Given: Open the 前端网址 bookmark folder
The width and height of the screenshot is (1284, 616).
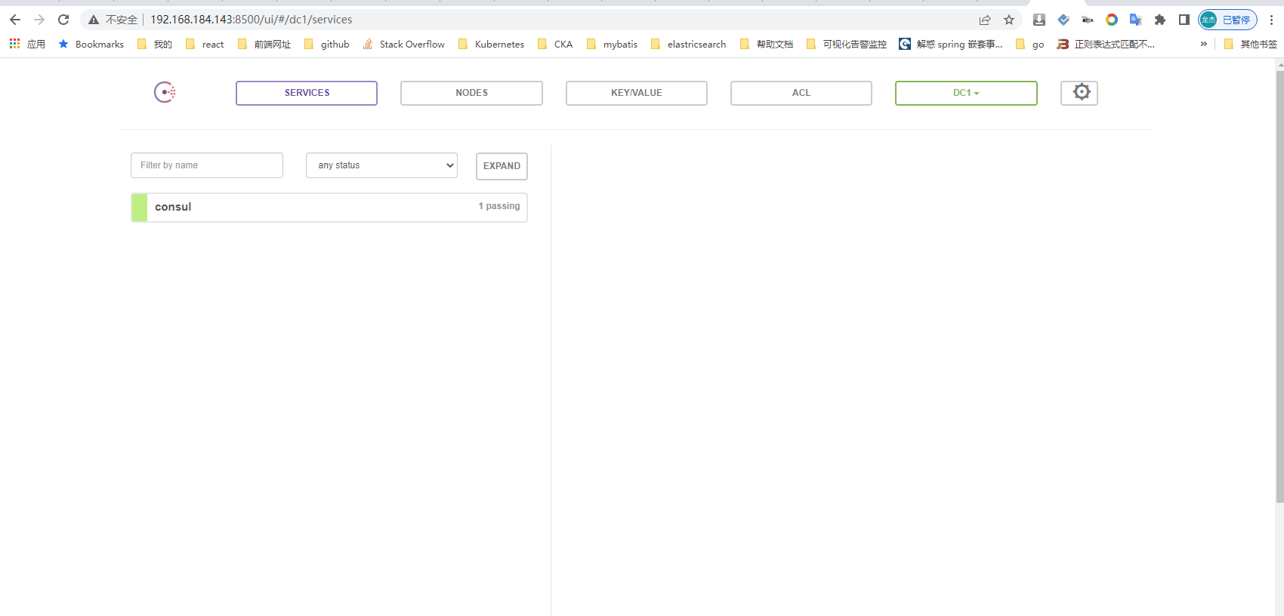Looking at the screenshot, I should tap(264, 44).
